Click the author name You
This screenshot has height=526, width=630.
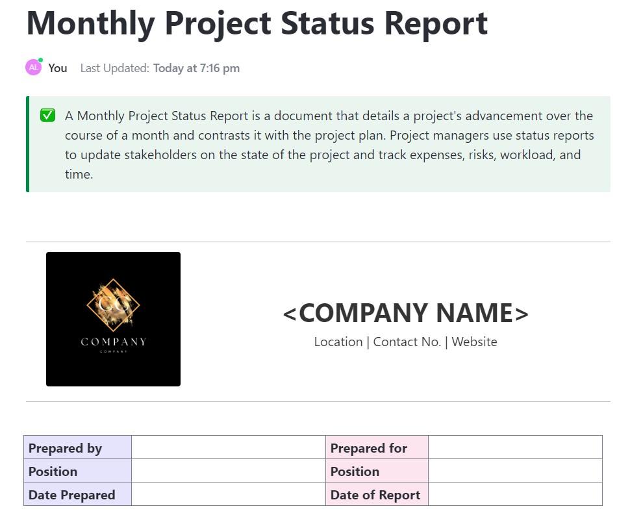pos(58,68)
